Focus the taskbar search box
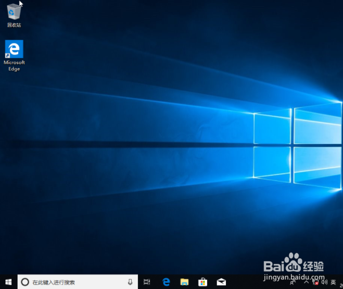Viewport: 343px width, 289px height. [x=78, y=282]
